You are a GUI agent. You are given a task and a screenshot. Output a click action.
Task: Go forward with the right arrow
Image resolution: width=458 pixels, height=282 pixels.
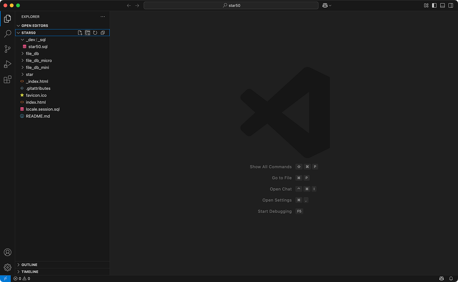137,6
